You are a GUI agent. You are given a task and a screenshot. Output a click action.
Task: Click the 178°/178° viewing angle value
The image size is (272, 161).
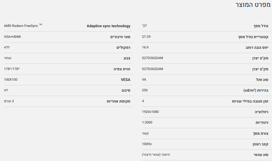13,69
